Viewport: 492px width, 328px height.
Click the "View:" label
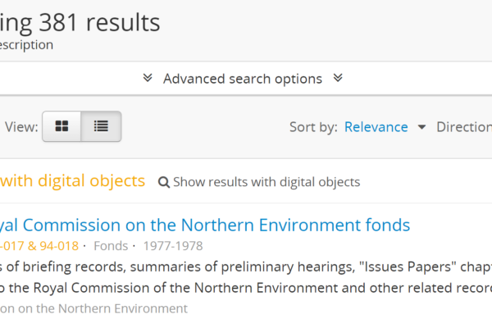click(20, 127)
